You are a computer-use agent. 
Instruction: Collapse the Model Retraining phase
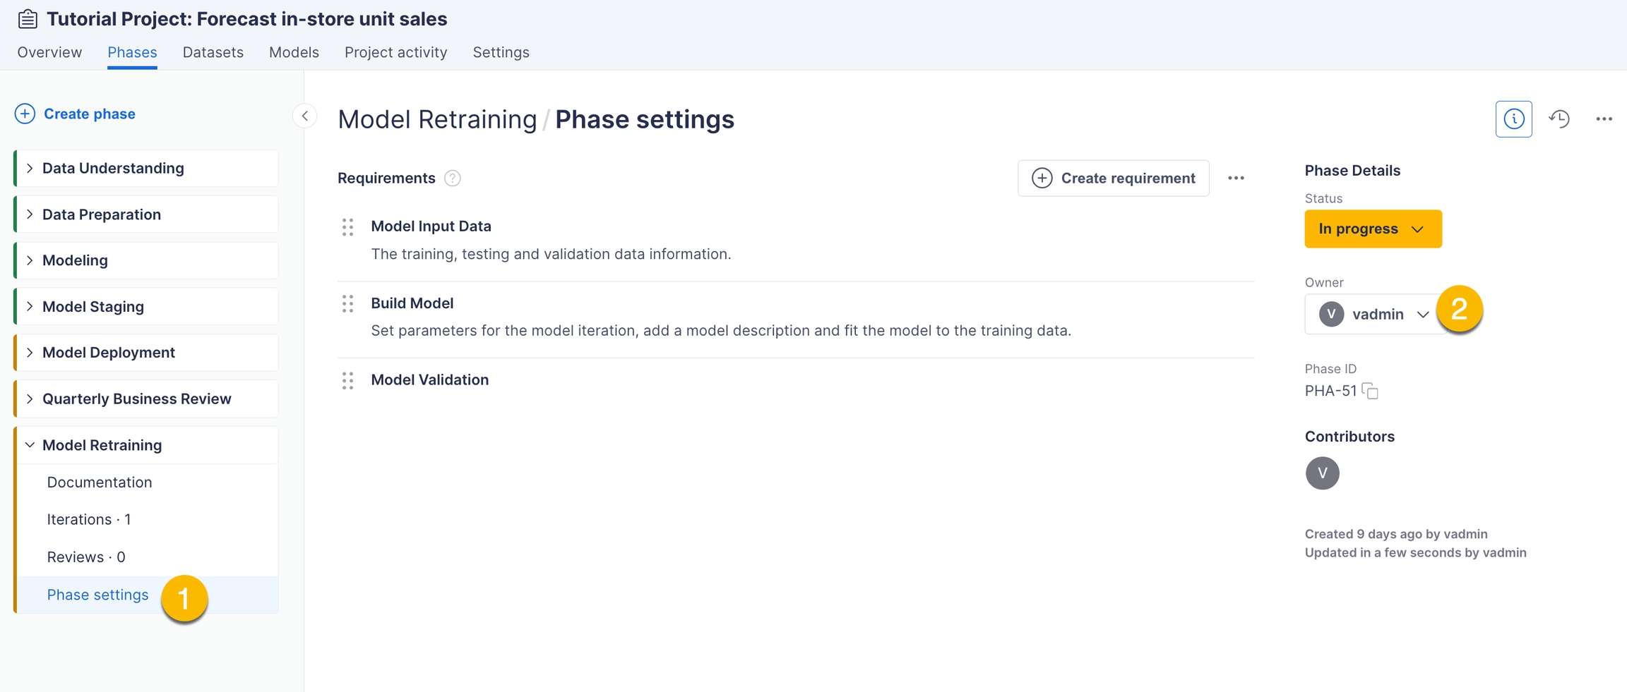tap(30, 445)
